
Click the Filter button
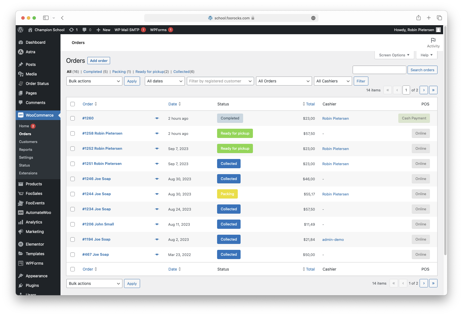361,81
